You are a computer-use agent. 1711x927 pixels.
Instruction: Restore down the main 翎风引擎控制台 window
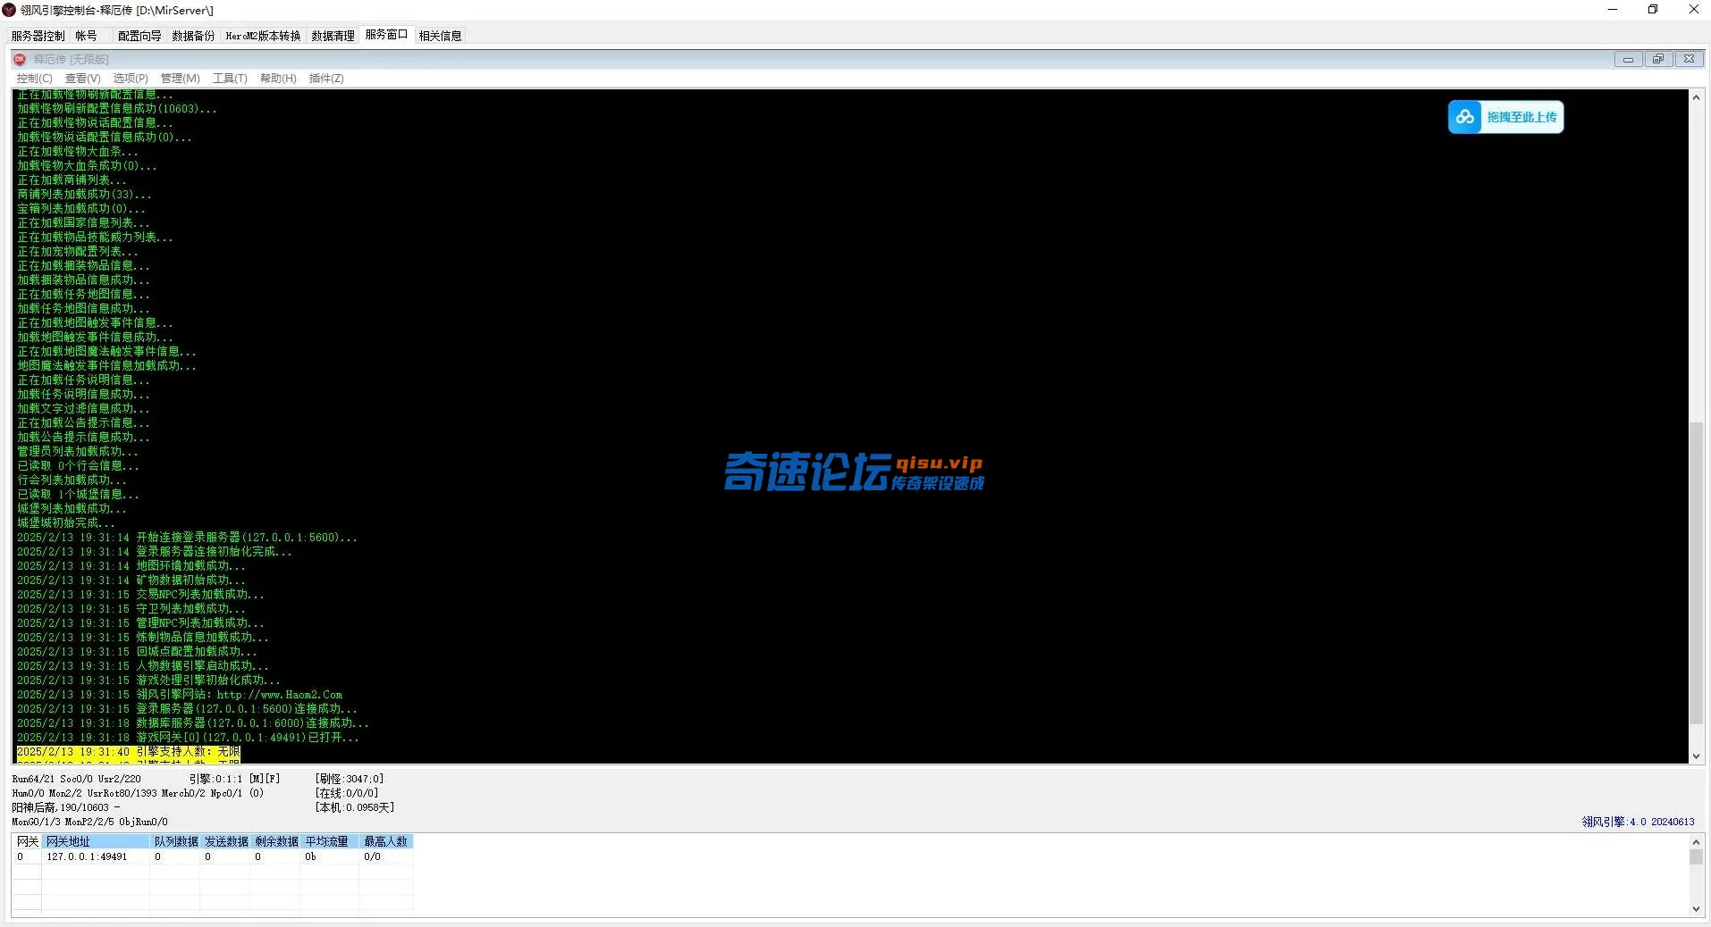1653,10
